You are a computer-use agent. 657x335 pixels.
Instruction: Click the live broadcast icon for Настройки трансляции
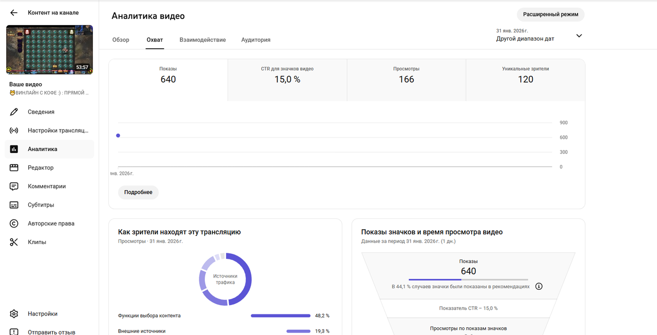[14, 131]
